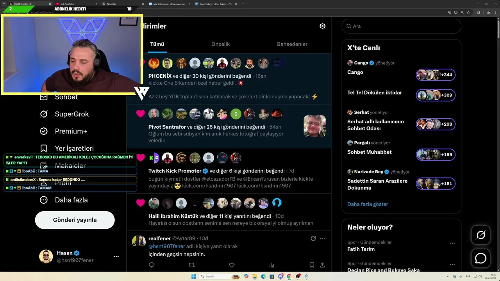Switch to Tümü notifications tab
This screenshot has width=500, height=281.
157,44
